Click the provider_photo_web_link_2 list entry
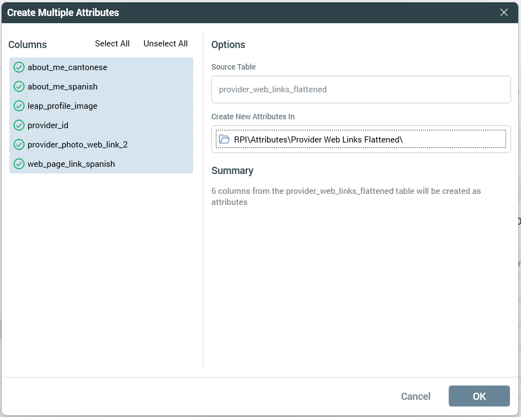521x417 pixels. [77, 145]
